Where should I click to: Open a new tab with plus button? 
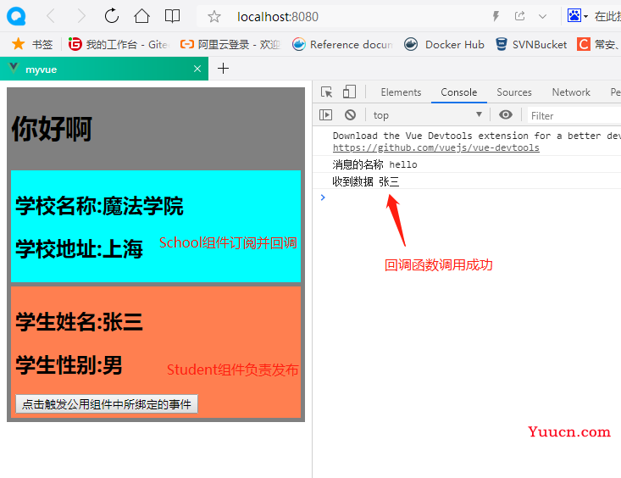pos(224,69)
